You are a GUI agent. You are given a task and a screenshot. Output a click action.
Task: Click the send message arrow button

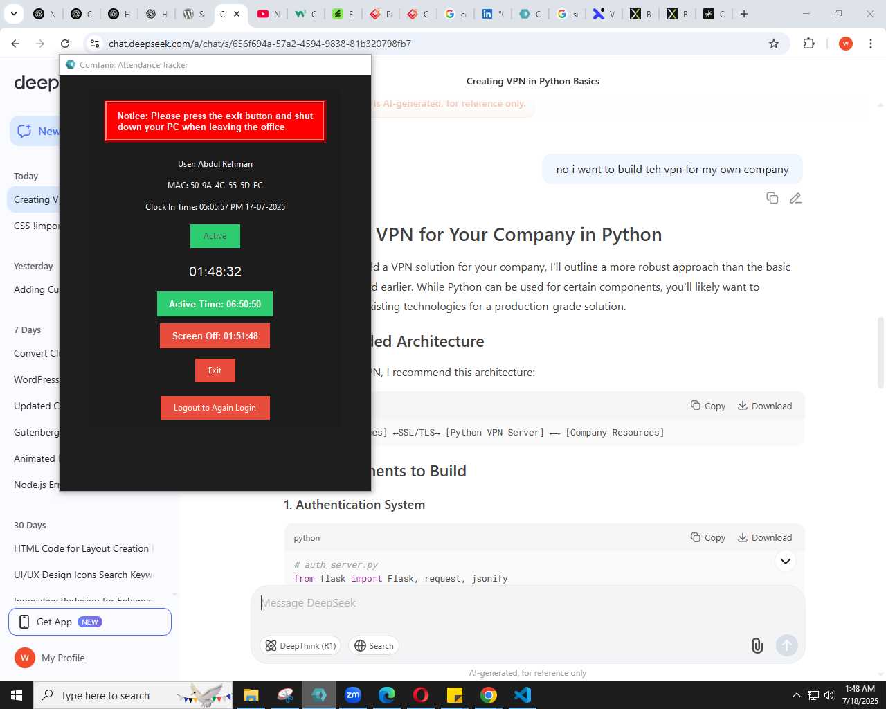[x=786, y=646]
